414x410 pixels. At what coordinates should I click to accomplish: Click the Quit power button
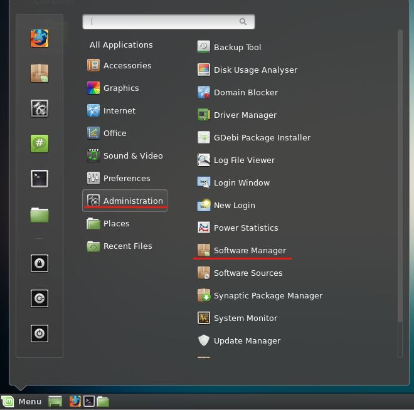(40, 334)
